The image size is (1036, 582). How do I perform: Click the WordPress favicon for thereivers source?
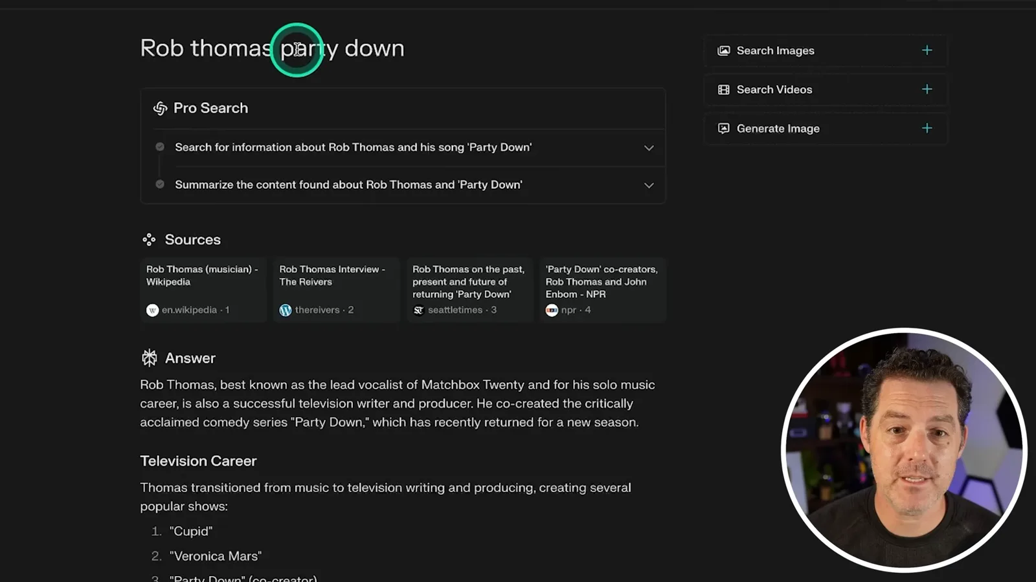pyautogui.click(x=286, y=310)
